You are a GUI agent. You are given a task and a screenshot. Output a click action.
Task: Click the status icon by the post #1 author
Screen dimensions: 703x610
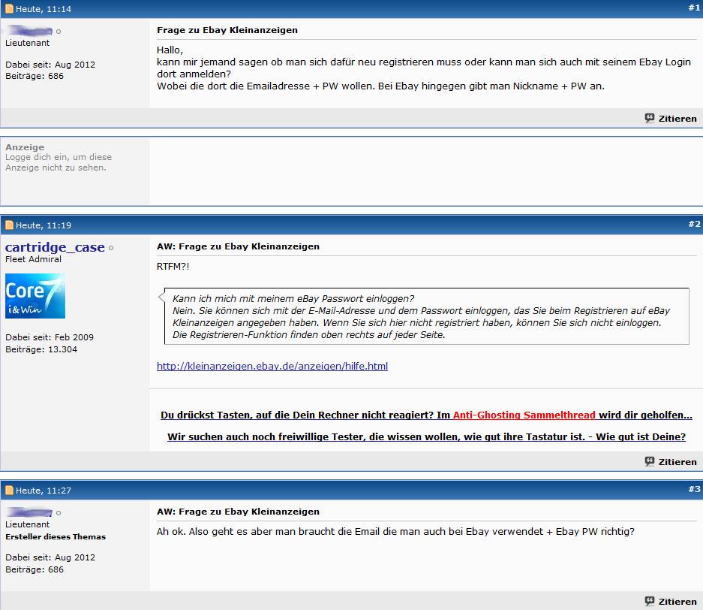pos(59,32)
